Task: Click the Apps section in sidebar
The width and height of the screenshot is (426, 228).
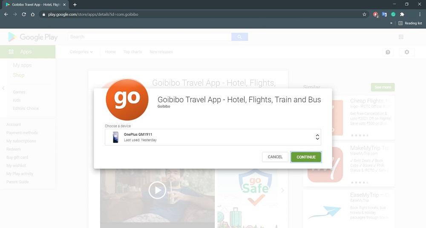Action: pyautogui.click(x=28, y=51)
